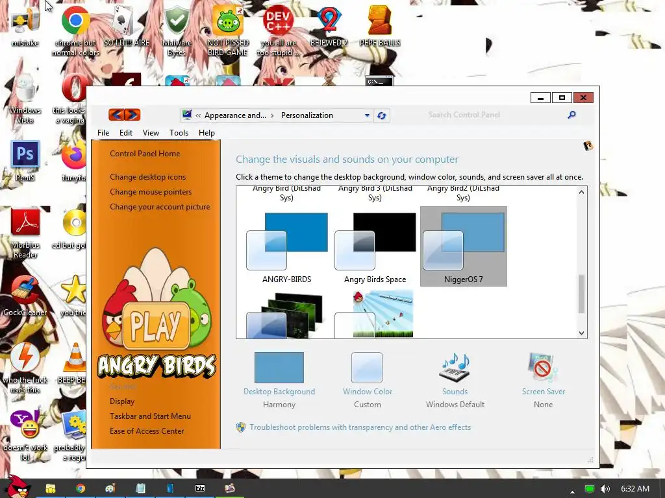Click the refresh icon beside address bar
Image resolution: width=665 pixels, height=498 pixels.
pos(381,115)
